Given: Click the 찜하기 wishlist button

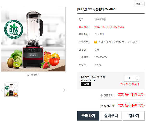Looking at the screenshot, I should [134, 116].
